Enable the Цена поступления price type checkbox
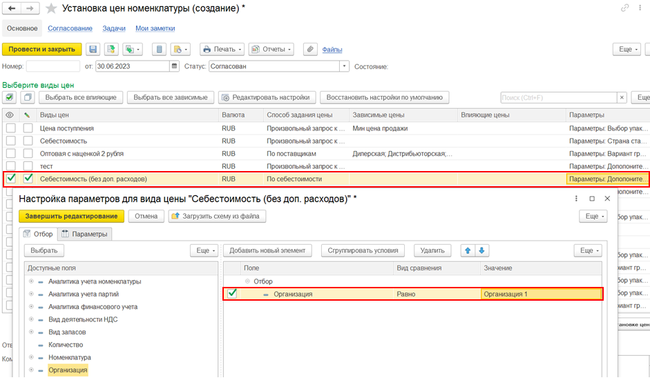Screen dimensions: 650x380 [x=10, y=128]
